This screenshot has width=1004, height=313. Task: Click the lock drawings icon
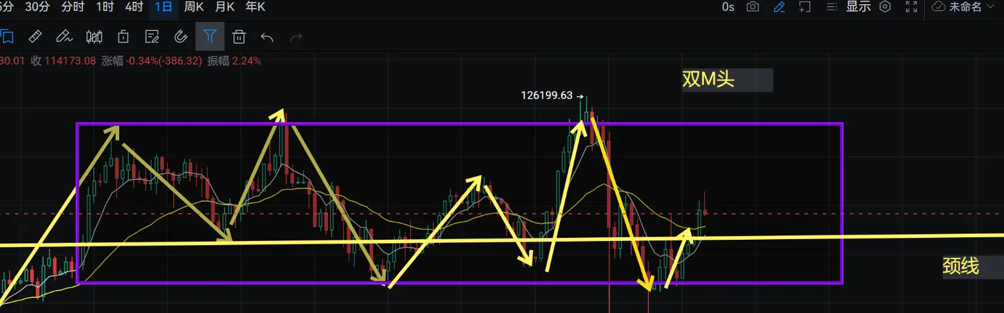pos(123,37)
